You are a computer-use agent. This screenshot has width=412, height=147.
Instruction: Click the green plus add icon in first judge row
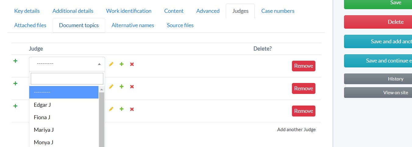click(x=122, y=64)
